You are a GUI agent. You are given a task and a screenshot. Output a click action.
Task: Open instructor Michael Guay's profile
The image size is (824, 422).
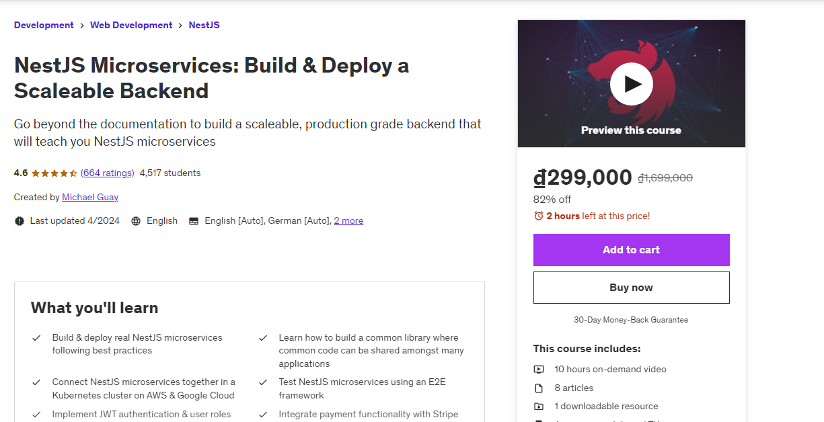point(90,198)
